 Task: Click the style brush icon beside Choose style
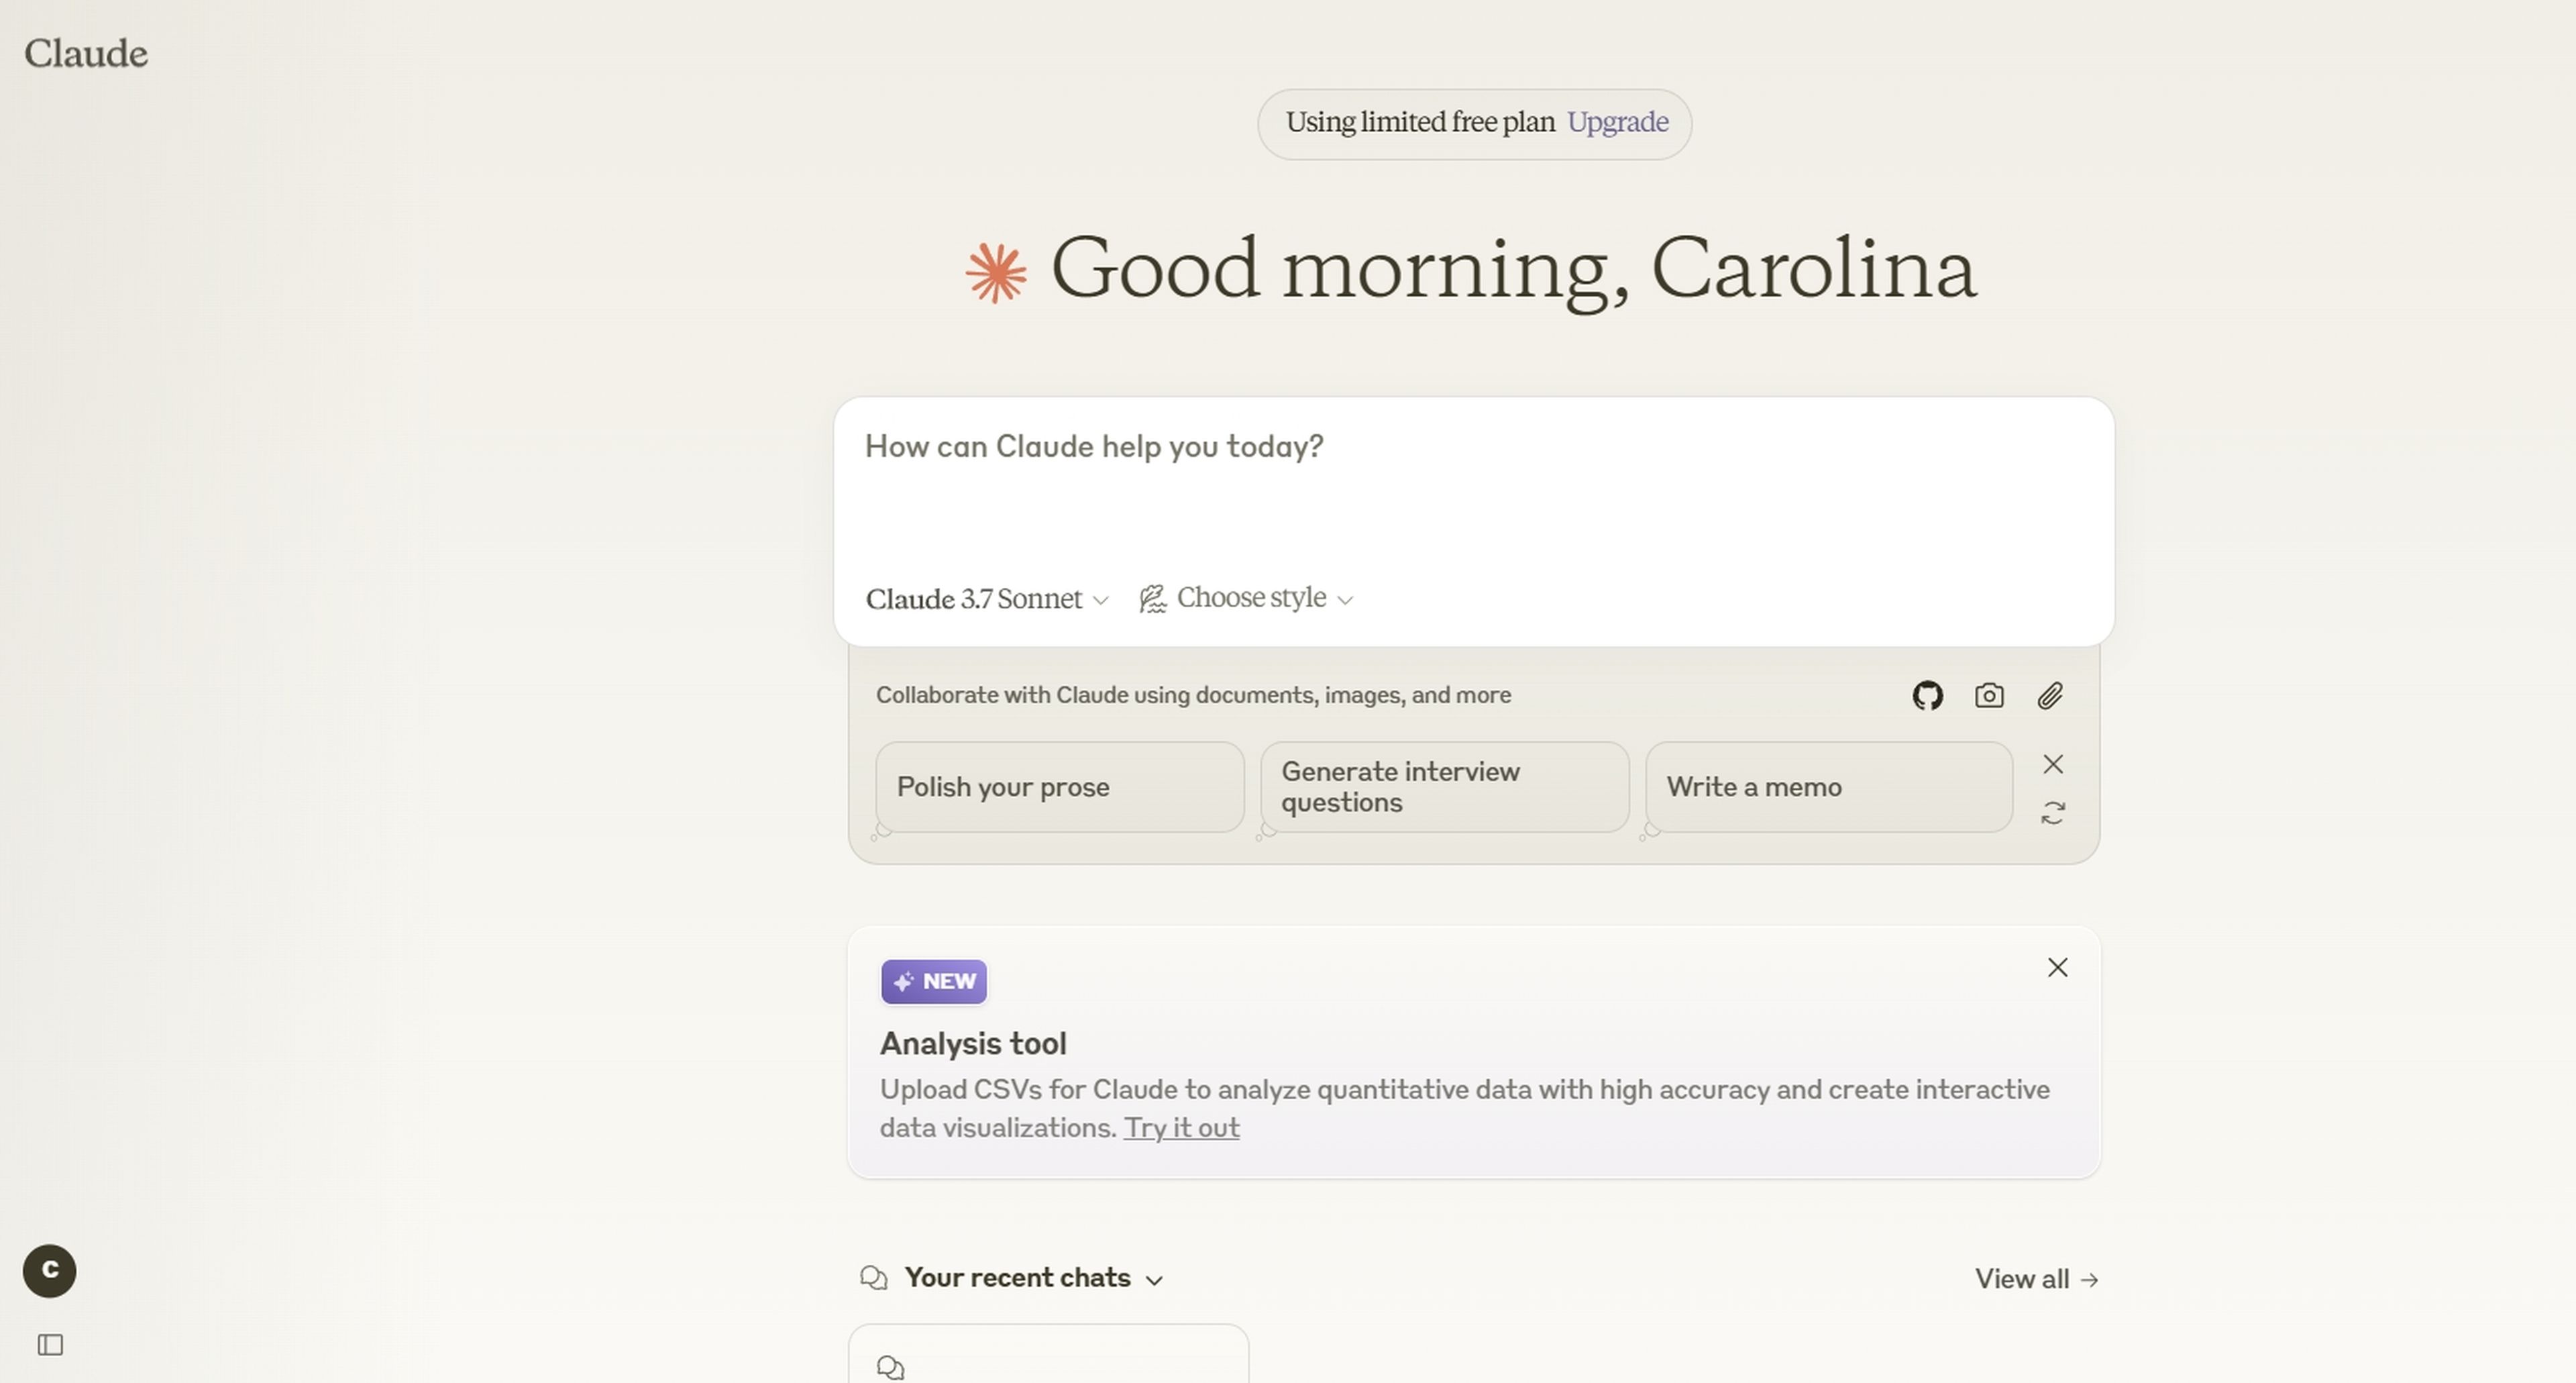click(1153, 599)
